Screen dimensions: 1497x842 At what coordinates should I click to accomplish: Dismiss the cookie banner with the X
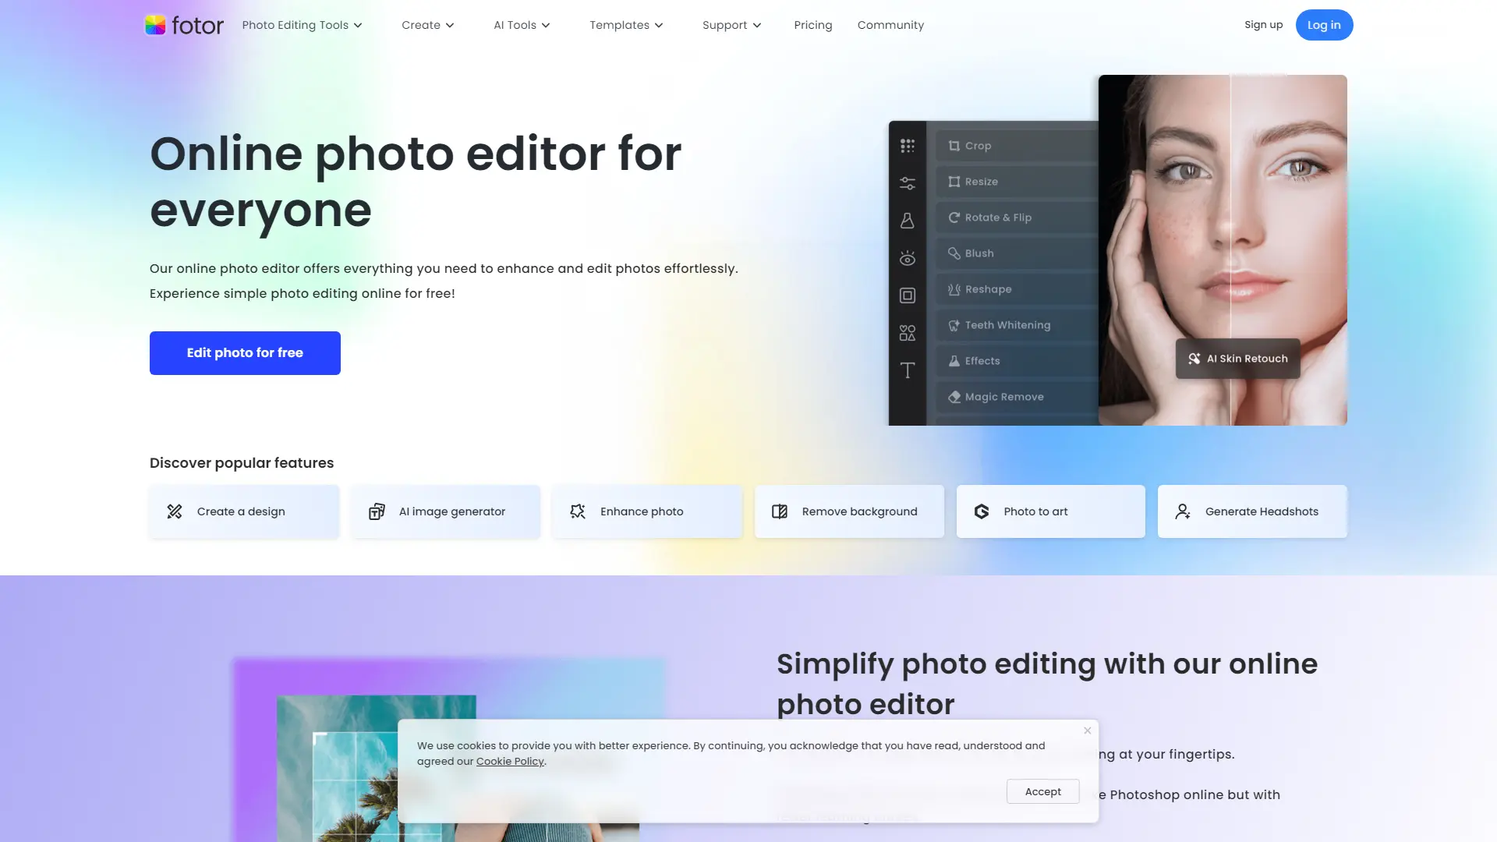pos(1086,731)
